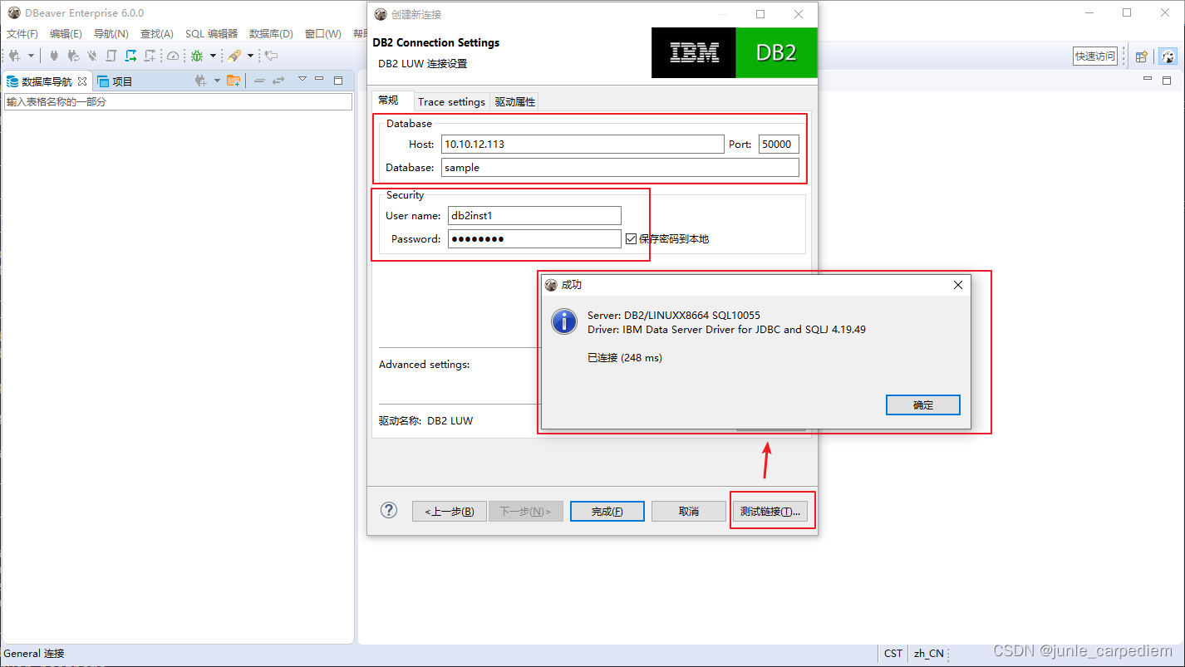Open the navigator panel view menu triangle
This screenshot has width=1185, height=667.
[x=302, y=79]
